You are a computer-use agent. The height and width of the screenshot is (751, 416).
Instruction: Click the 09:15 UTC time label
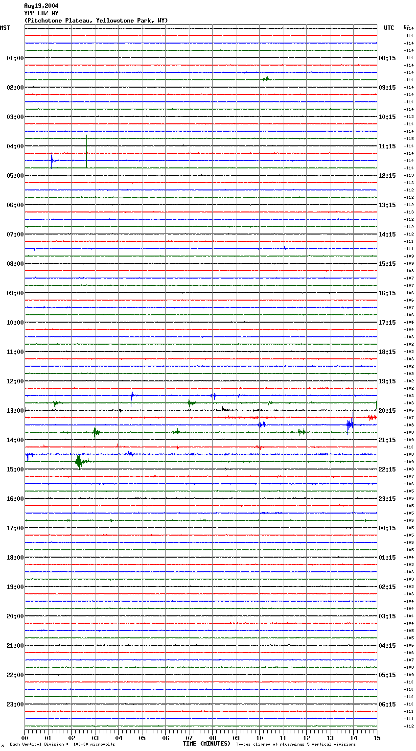[387, 88]
